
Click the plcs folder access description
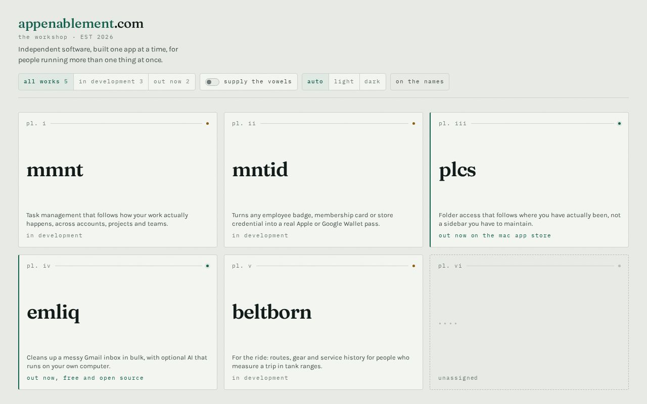[530, 219]
